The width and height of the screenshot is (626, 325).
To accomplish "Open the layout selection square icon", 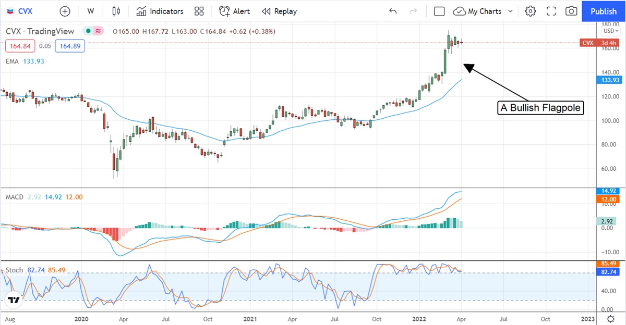I will click(439, 11).
